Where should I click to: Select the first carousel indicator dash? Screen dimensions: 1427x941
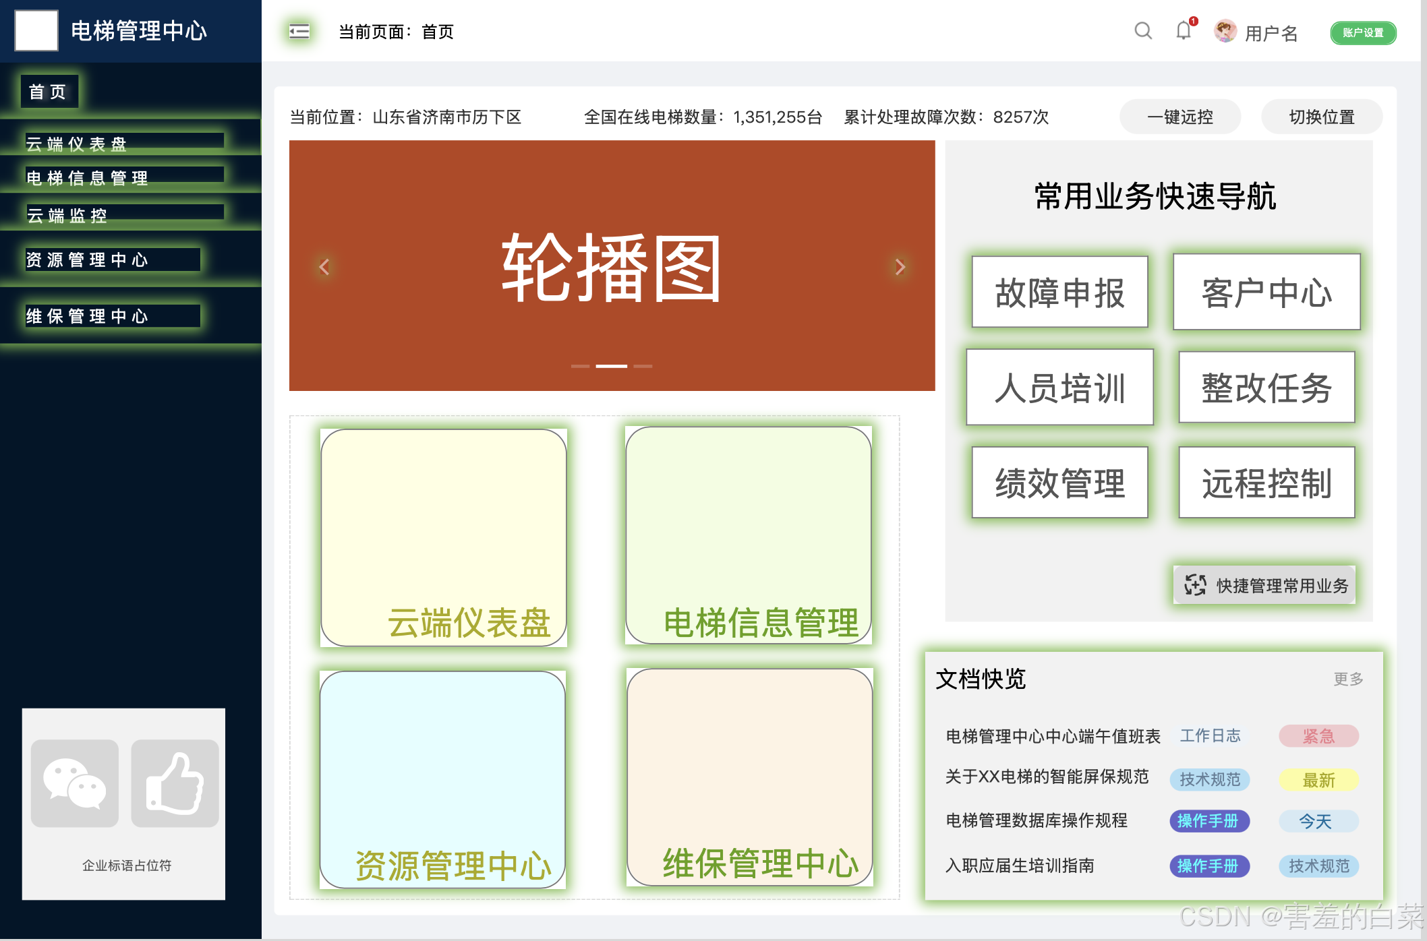click(580, 366)
